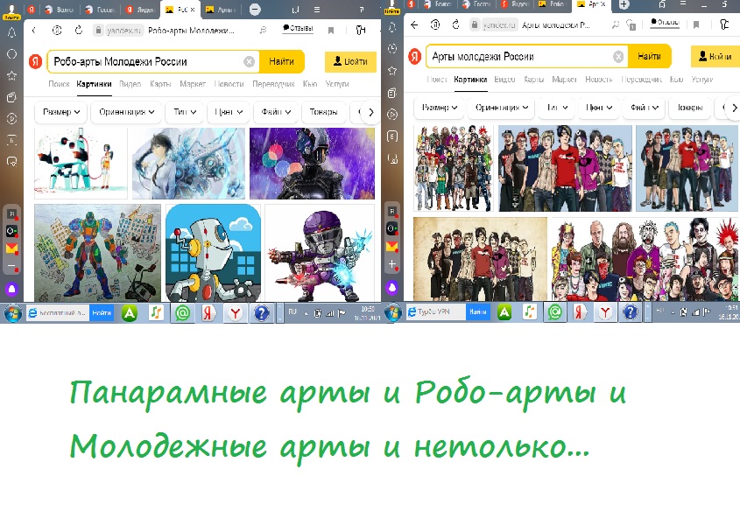Image resolution: width=740 pixels, height=525 pixels.
Task: Go back in the left browser window
Action: point(34,31)
